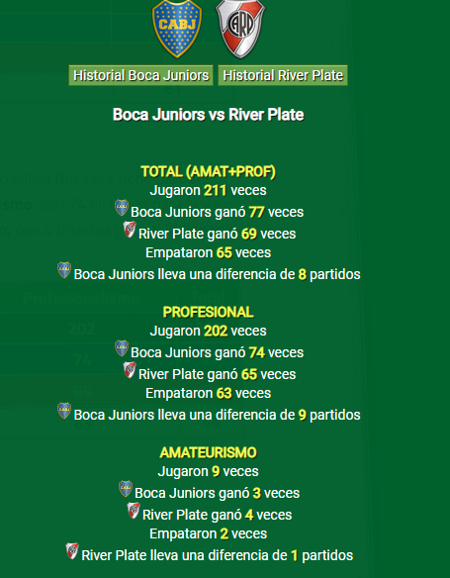Click River crest beside 'ganó 4 veces'
The height and width of the screenshot is (578, 450).
coord(134,510)
